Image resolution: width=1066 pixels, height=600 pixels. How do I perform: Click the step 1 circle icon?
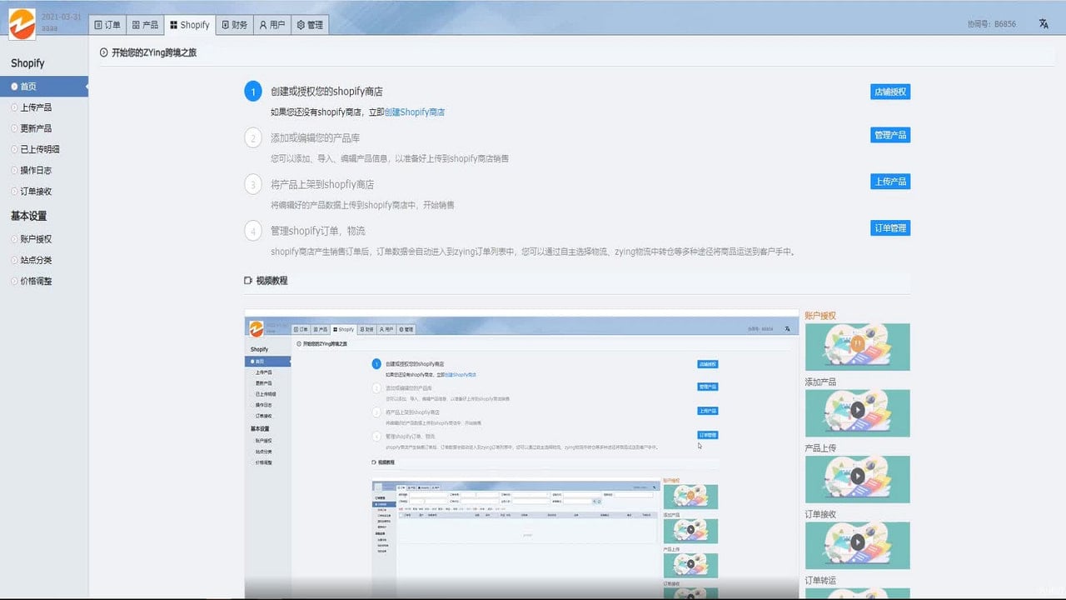click(253, 91)
